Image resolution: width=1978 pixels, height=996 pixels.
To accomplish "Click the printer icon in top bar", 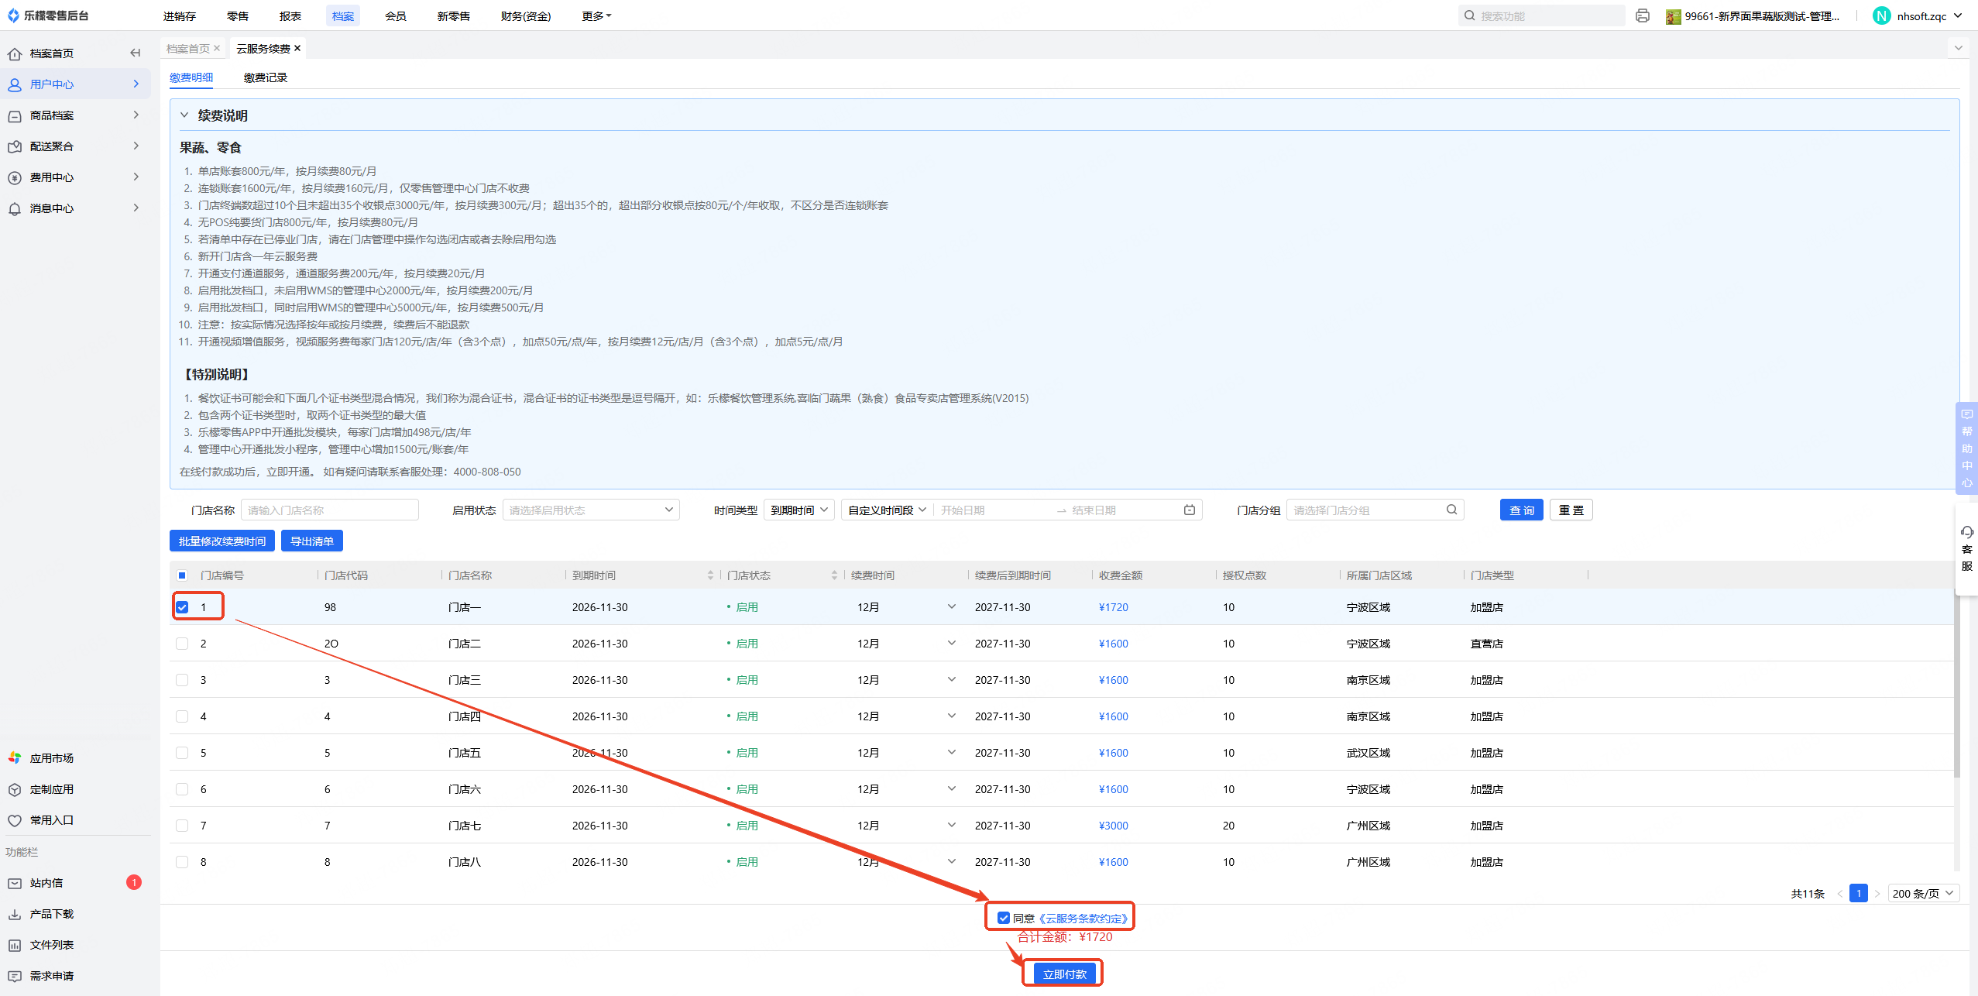I will tap(1642, 15).
